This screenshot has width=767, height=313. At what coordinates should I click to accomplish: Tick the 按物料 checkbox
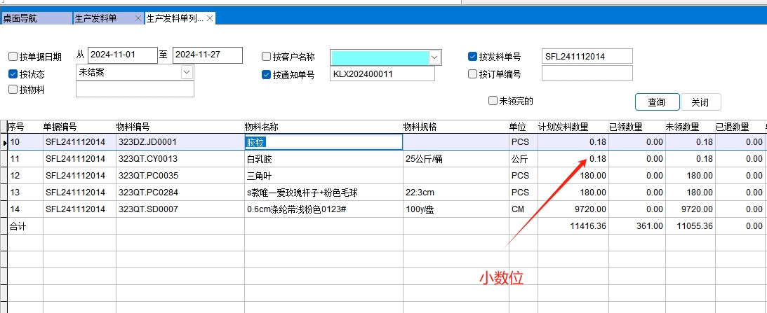[13, 90]
